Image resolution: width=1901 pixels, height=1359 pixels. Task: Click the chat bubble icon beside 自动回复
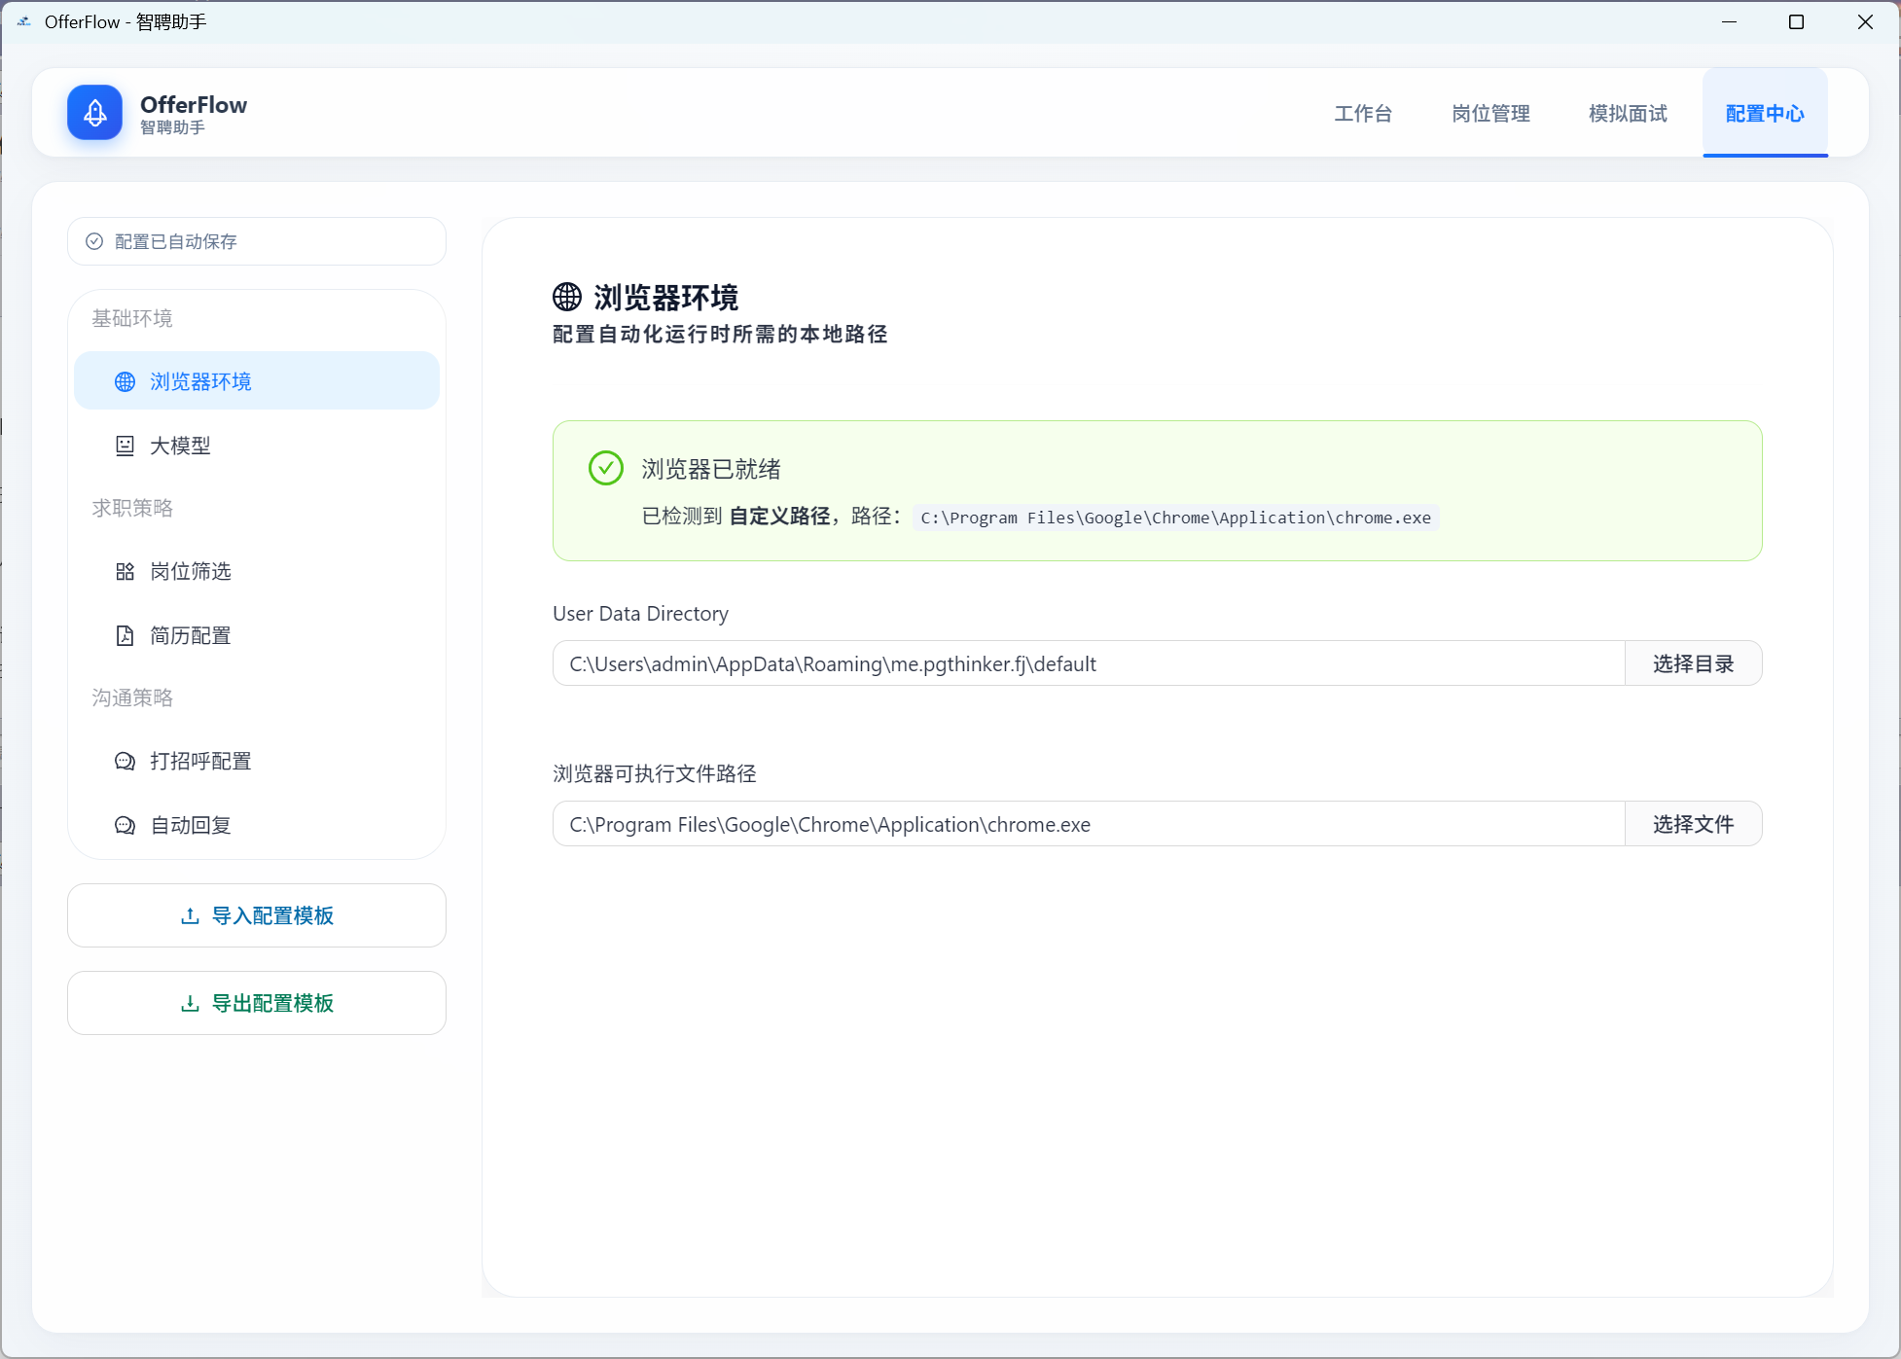126,825
